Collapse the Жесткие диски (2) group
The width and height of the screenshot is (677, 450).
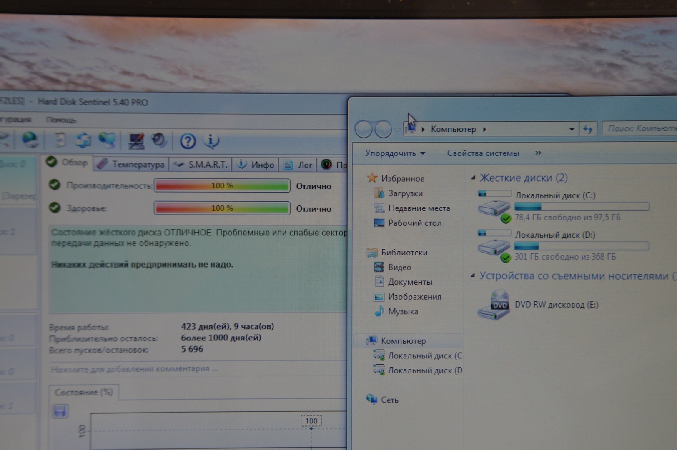coord(473,178)
